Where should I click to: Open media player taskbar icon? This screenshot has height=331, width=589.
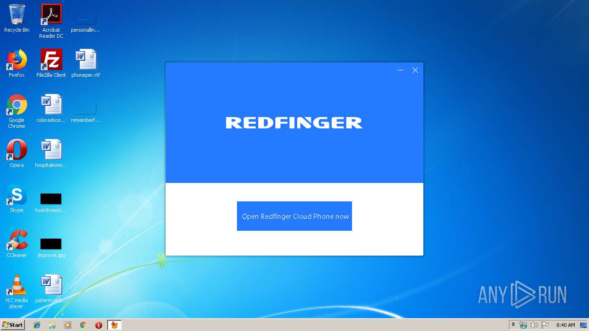pos(68,325)
